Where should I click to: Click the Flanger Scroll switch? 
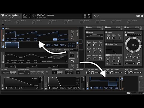point(89,52)
